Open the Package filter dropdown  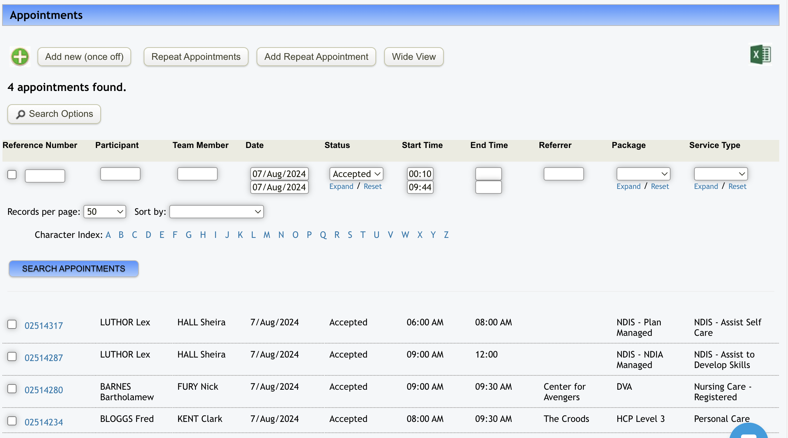pos(643,174)
